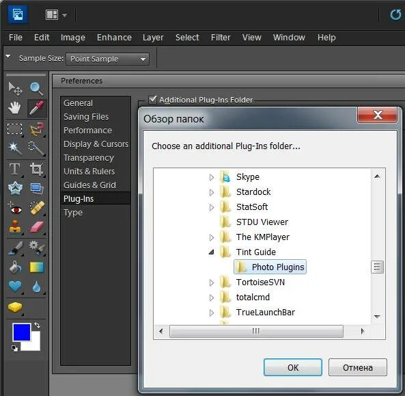Open the Filter menu
Screen dimensions: 405x396
pyautogui.click(x=221, y=38)
